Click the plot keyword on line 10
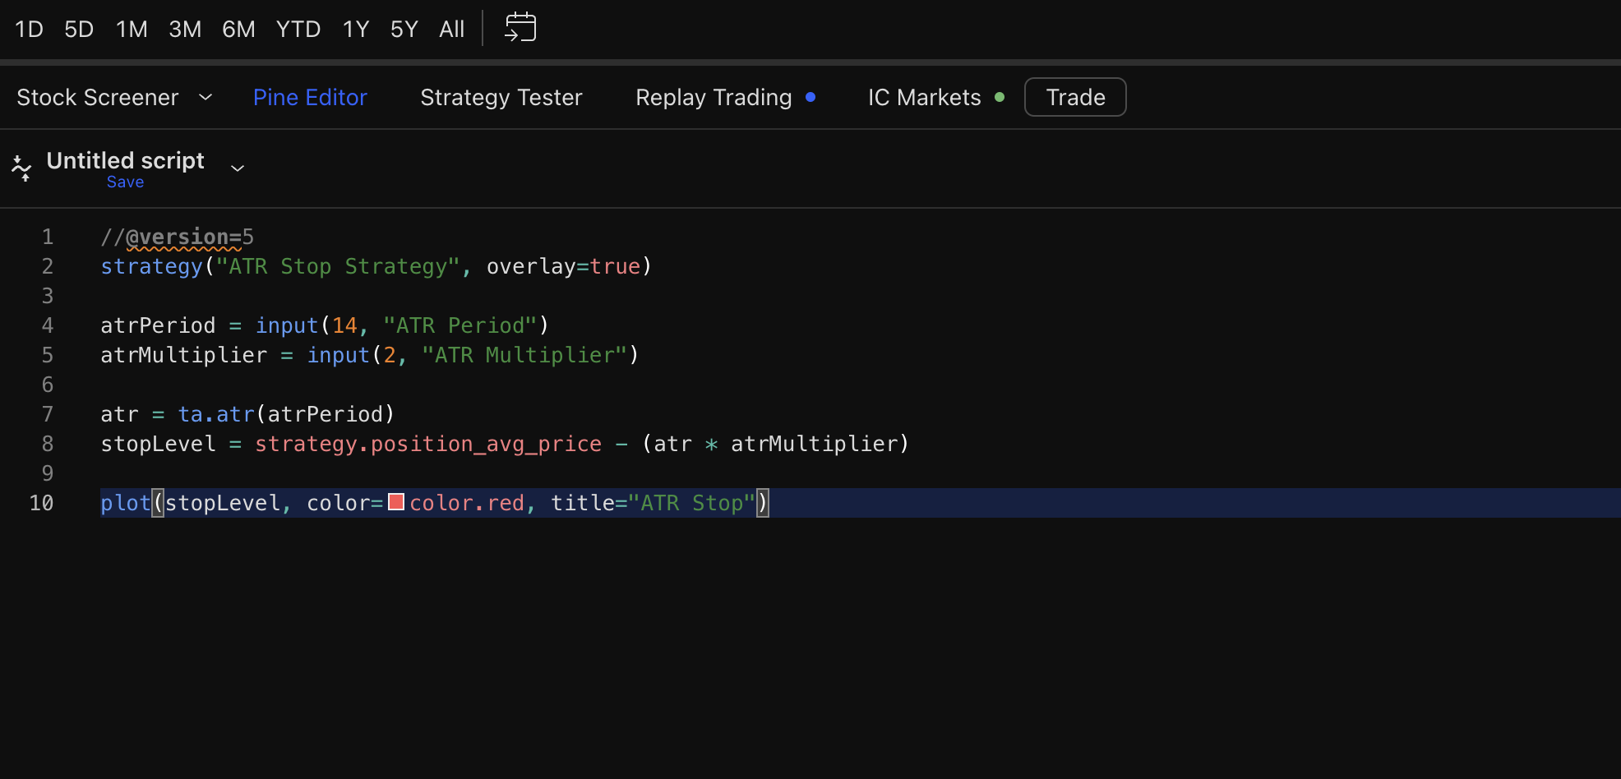The height and width of the screenshot is (779, 1621). coord(126,503)
